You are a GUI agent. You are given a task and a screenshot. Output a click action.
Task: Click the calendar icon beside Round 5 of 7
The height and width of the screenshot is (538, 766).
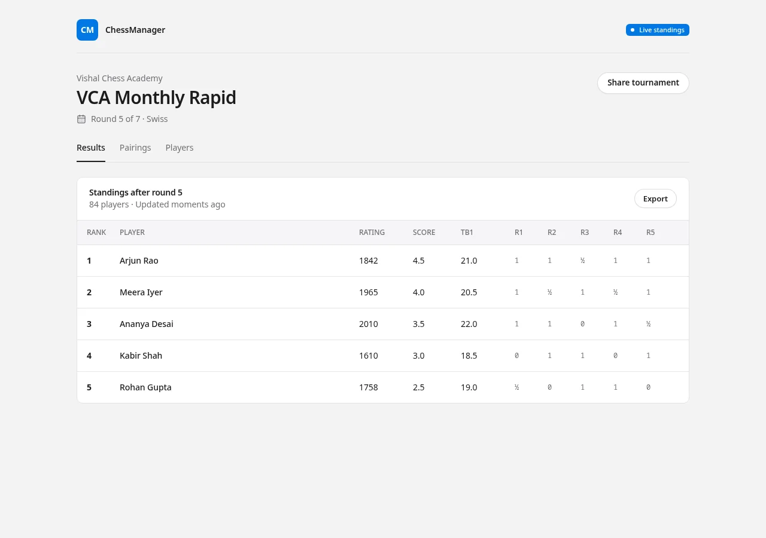[x=81, y=119]
